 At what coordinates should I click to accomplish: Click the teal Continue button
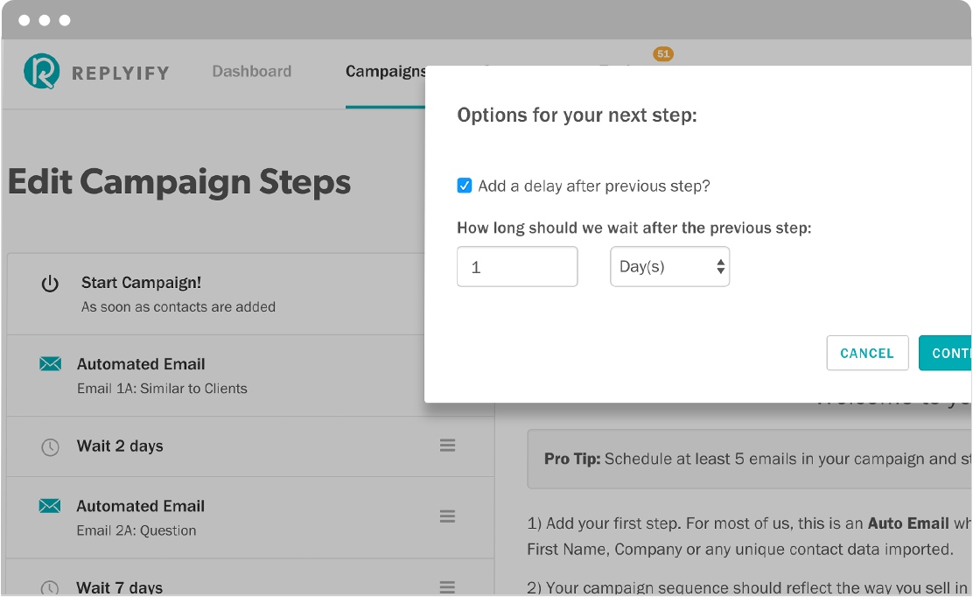pos(945,353)
